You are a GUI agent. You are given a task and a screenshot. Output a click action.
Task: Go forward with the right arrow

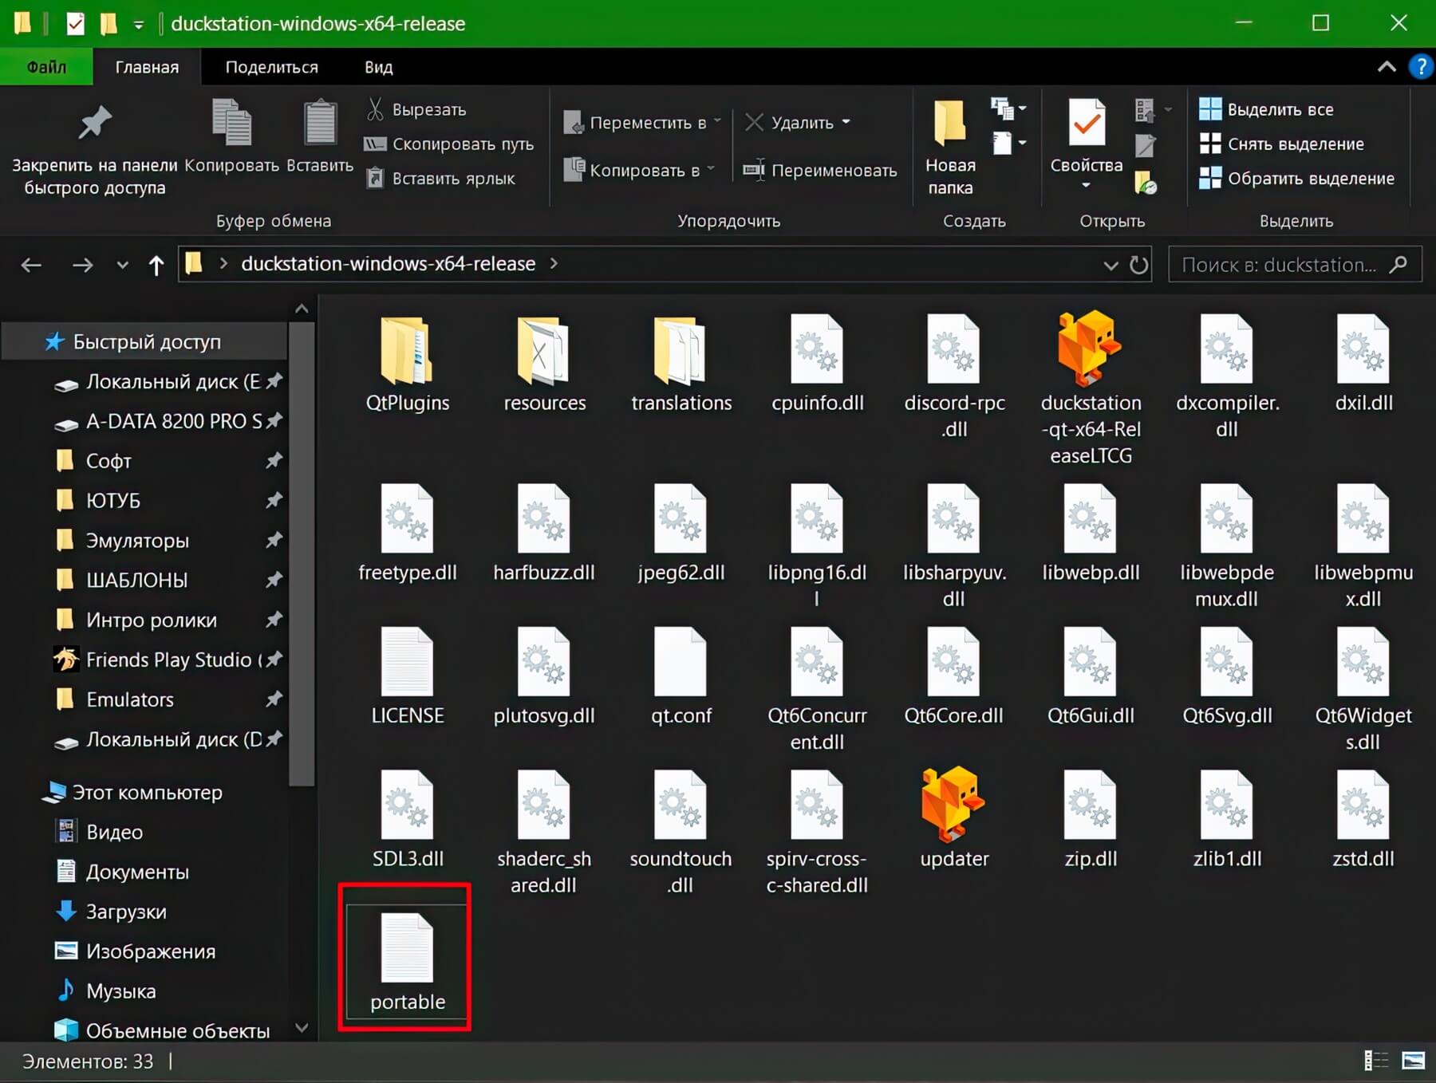pyautogui.click(x=82, y=265)
